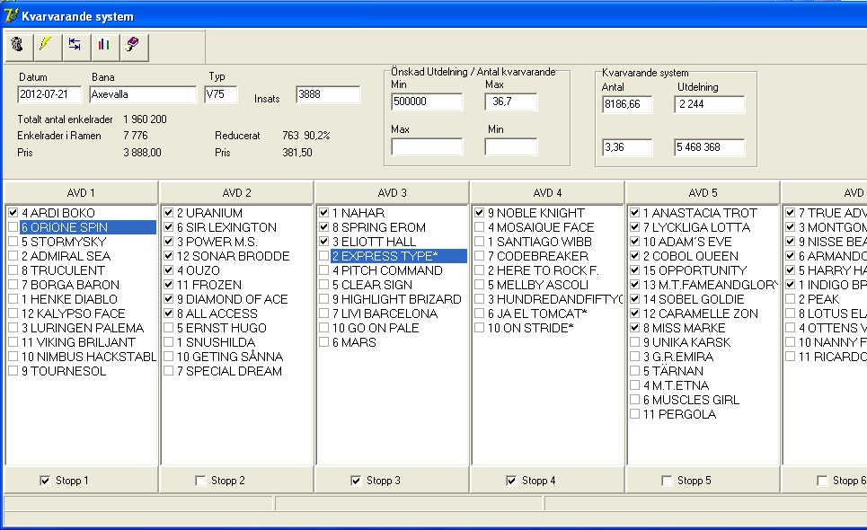867x530 pixels.
Task: Click the AVD 2 column header
Action: (236, 192)
